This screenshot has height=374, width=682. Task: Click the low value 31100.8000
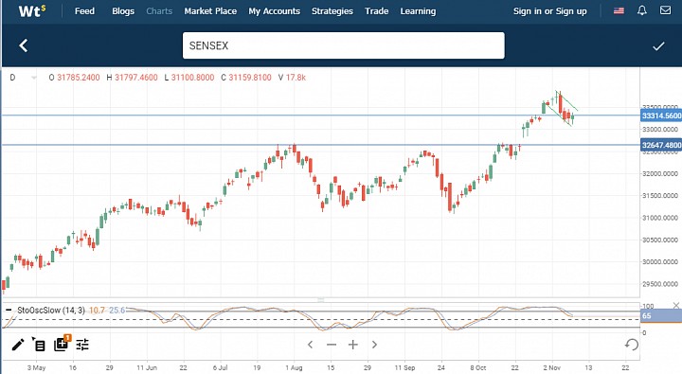pyautogui.click(x=192, y=78)
